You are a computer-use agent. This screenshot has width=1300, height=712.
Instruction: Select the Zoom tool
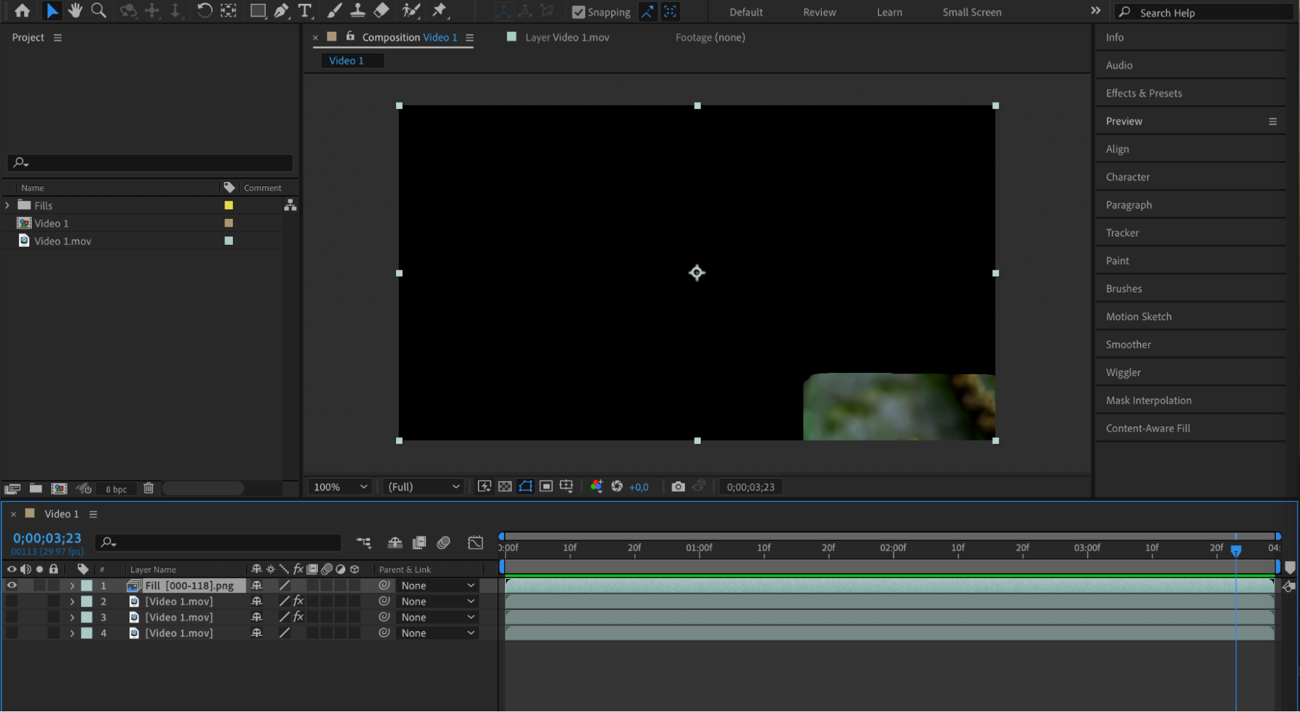point(99,10)
